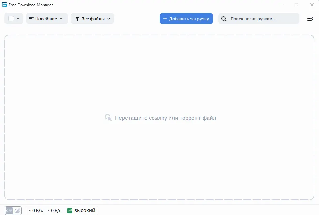Click the drag-and-drop cursor icon in drop area
Screen dimensions: 319x215
click(x=108, y=118)
